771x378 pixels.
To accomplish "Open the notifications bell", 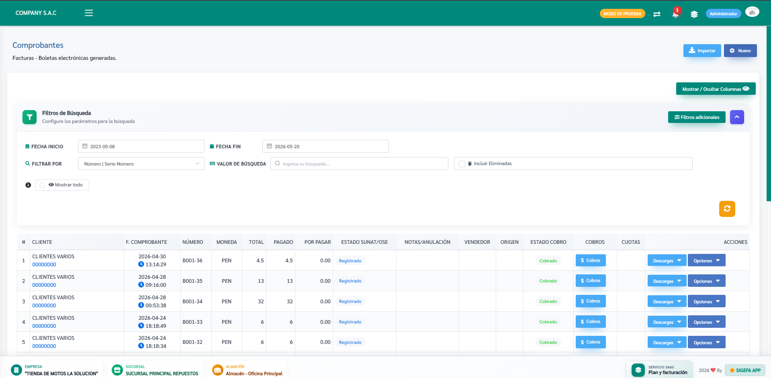I will click(675, 14).
